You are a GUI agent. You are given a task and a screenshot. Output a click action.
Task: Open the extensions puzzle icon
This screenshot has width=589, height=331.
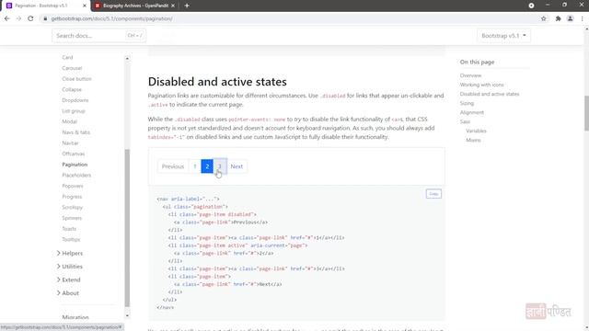point(559,18)
